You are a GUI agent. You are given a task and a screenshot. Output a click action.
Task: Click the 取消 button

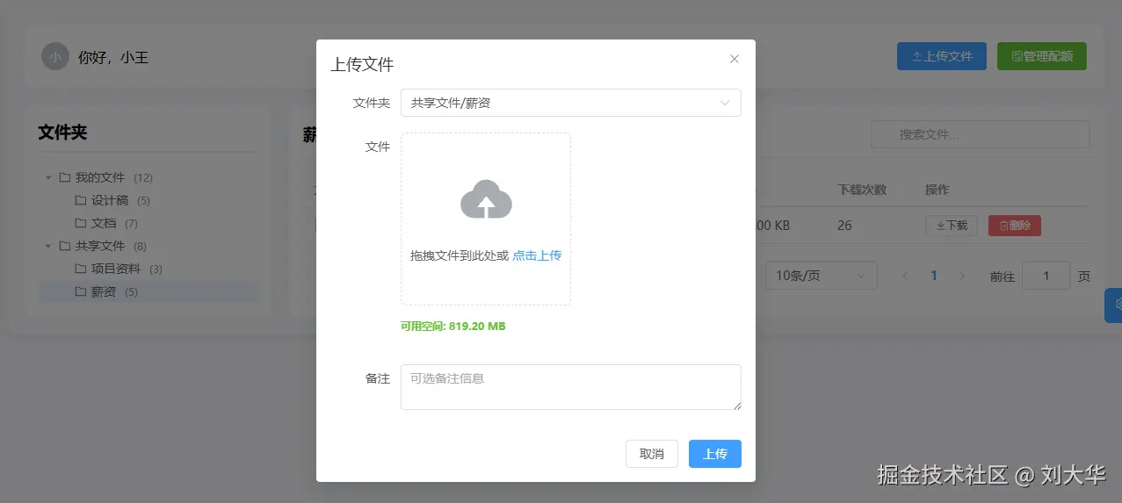(652, 454)
